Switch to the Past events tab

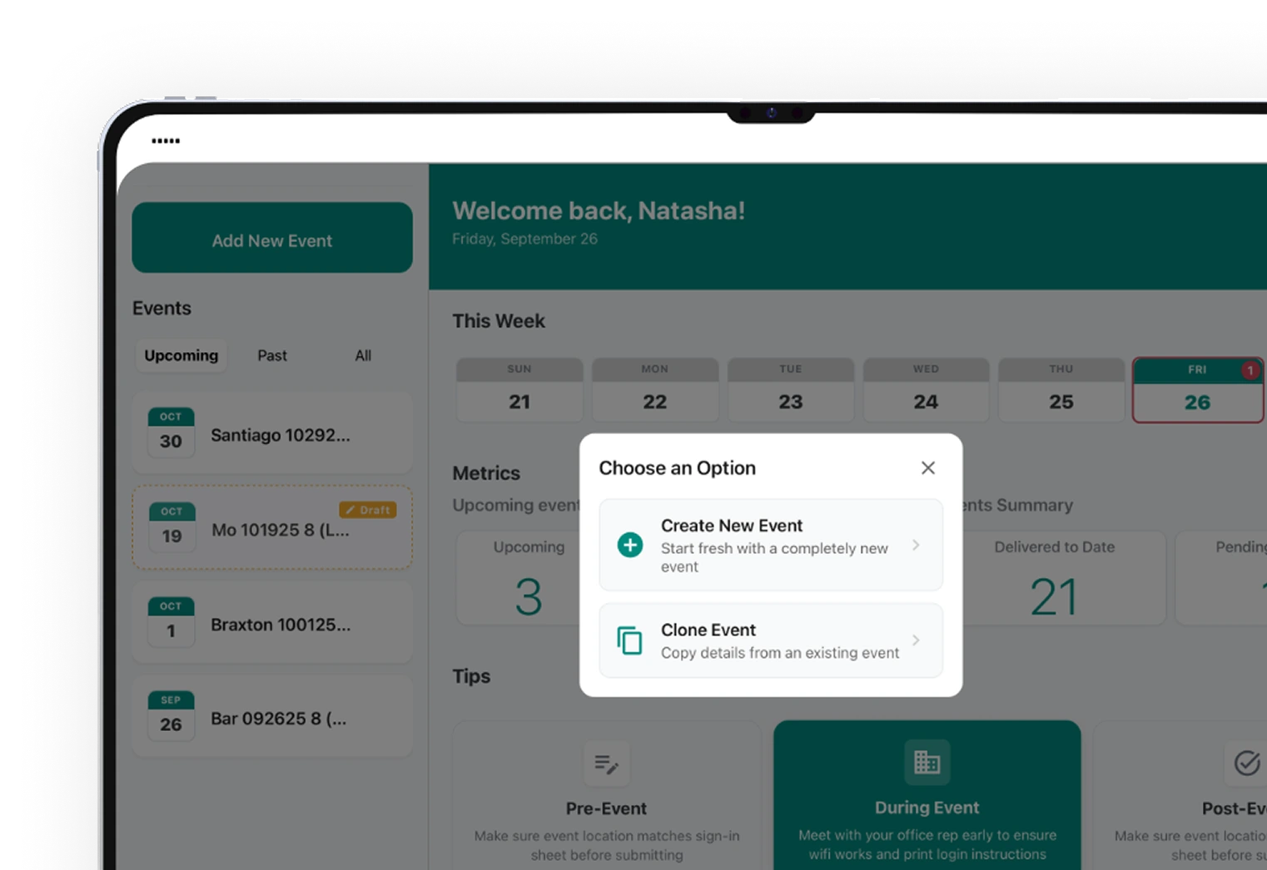pyautogui.click(x=271, y=356)
